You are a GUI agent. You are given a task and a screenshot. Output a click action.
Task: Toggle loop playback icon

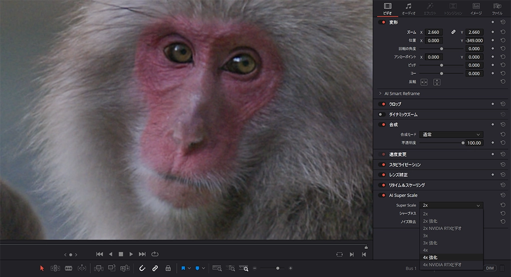(155, 254)
